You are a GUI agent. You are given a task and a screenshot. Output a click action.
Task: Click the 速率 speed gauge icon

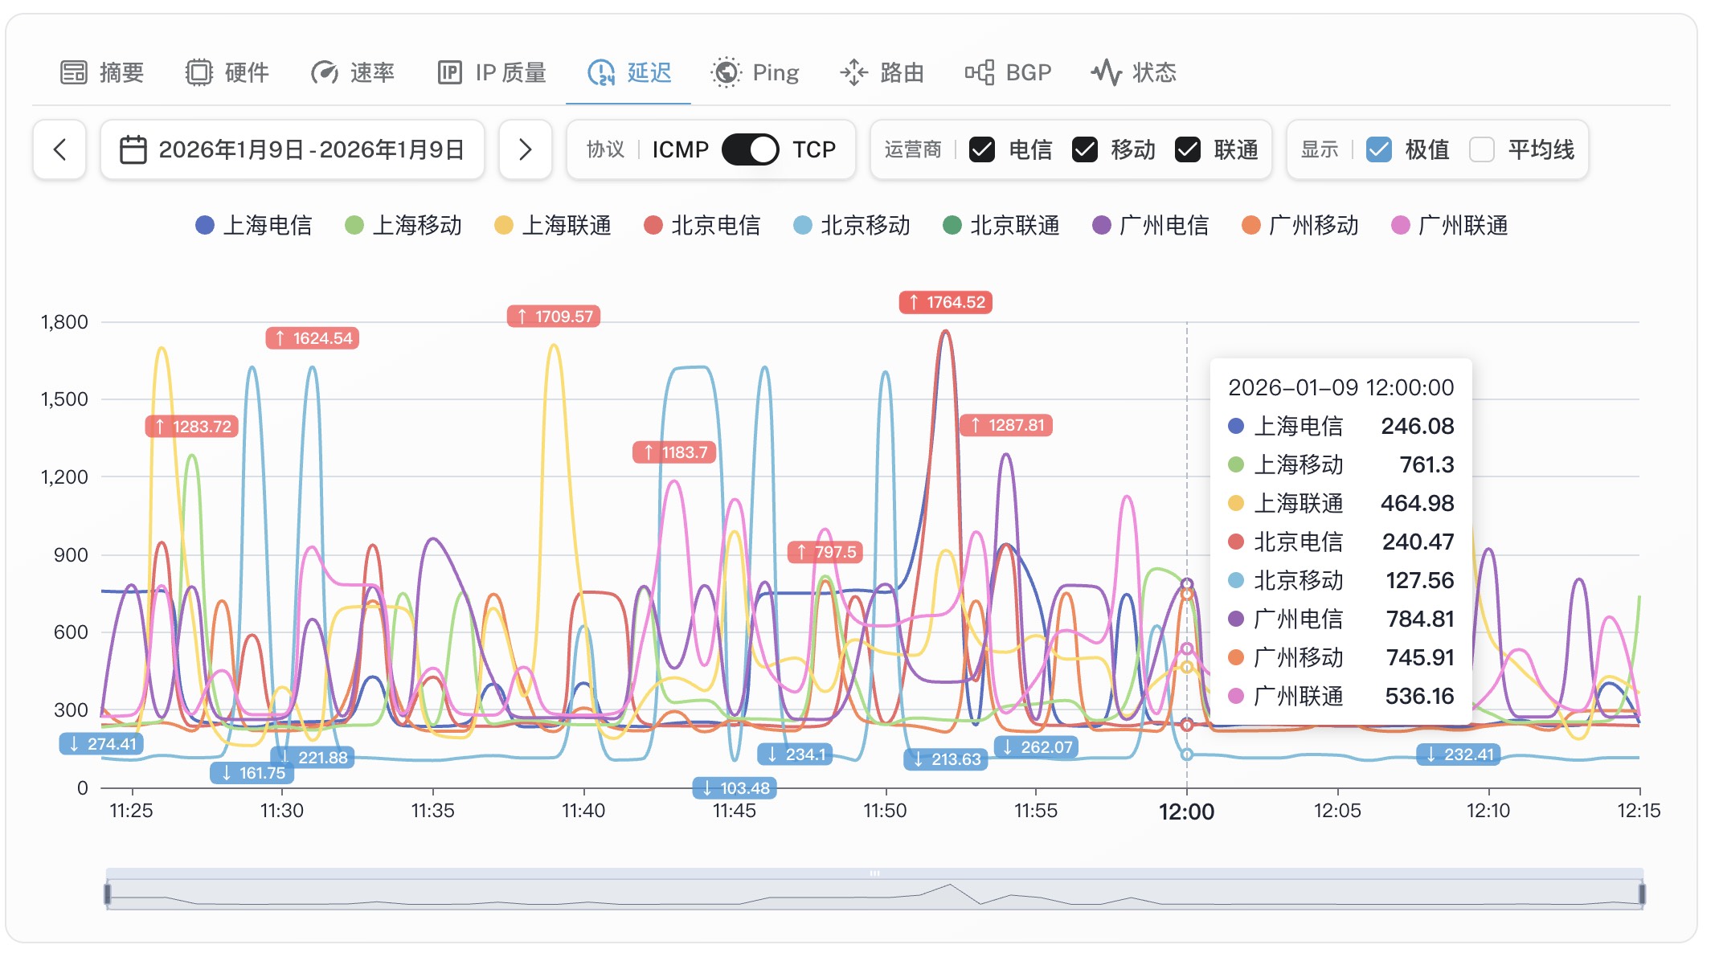coord(324,72)
